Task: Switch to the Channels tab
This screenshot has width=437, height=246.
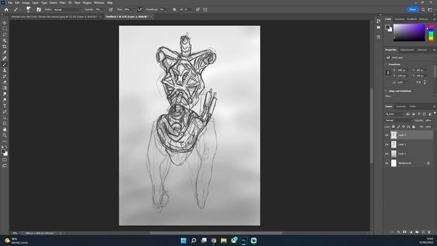Action: [x=401, y=107]
